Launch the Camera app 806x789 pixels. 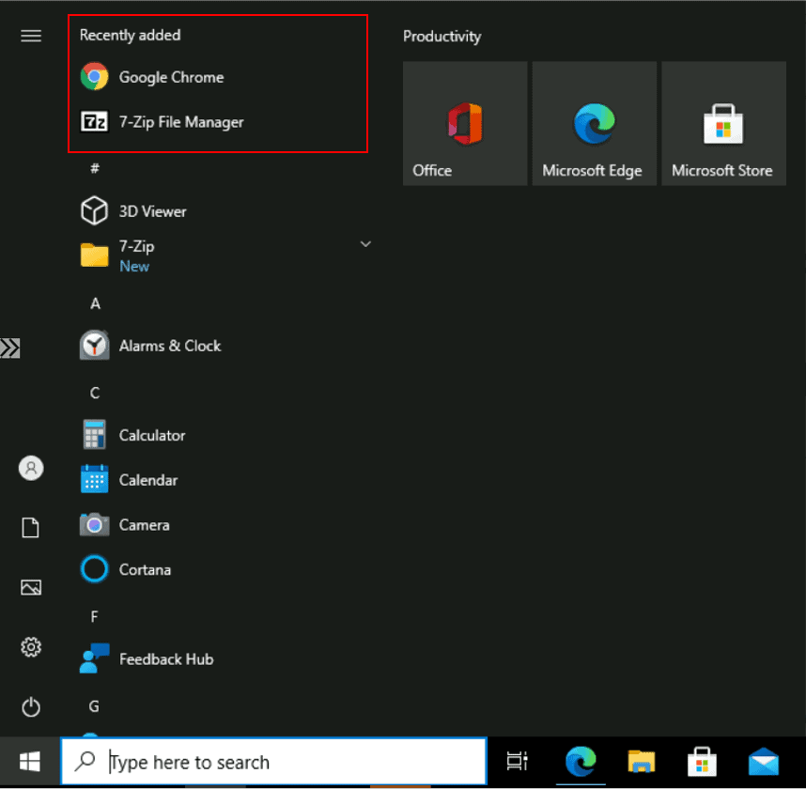(x=124, y=525)
